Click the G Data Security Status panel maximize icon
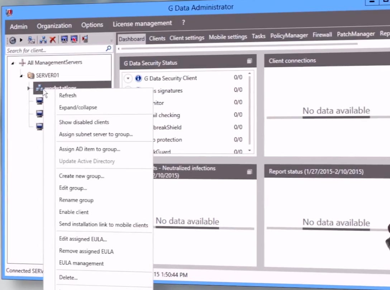 point(249,61)
